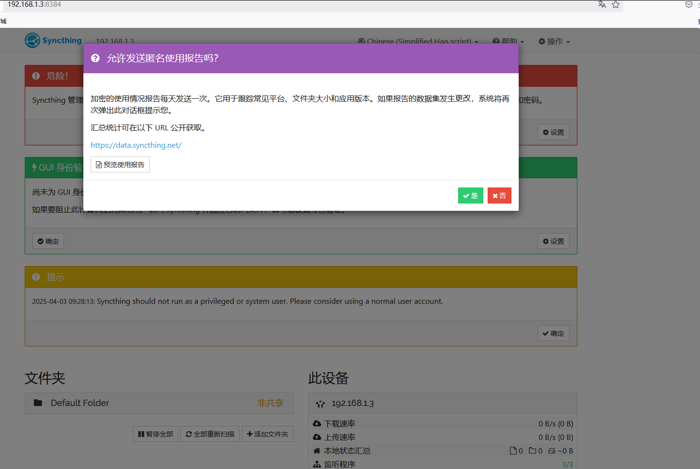Click the warning icon on the 危险 banner
This screenshot has width=700, height=469.
pyautogui.click(x=36, y=76)
